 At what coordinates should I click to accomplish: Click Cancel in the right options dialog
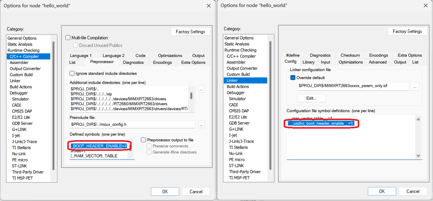click(413, 191)
